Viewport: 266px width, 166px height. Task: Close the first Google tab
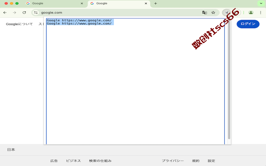click(82, 3)
